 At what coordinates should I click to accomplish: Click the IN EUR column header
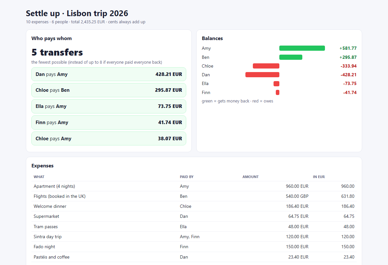tap(319, 177)
